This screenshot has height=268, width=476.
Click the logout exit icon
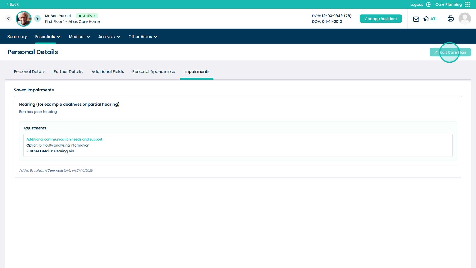[x=428, y=4]
